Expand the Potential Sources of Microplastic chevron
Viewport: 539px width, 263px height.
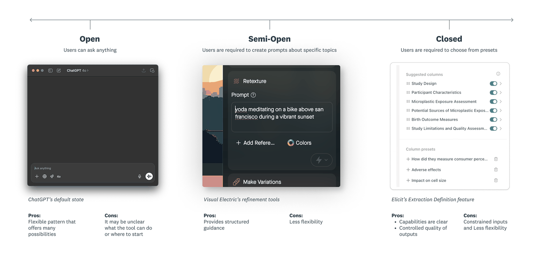[501, 110]
